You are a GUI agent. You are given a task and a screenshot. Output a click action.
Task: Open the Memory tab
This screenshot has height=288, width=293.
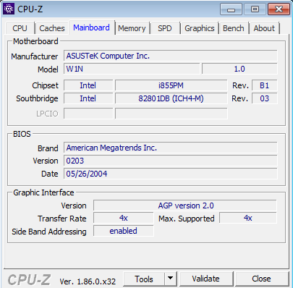132,28
